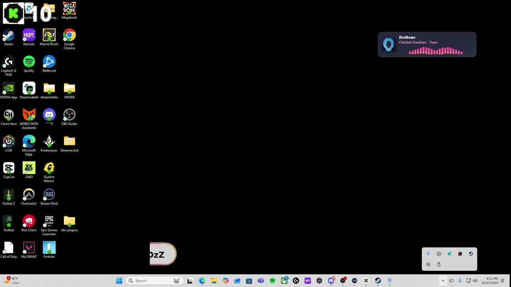This screenshot has width=511, height=287.
Task: Select the Streamer.bot folder icon
Action: (x=69, y=143)
